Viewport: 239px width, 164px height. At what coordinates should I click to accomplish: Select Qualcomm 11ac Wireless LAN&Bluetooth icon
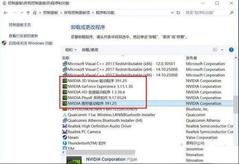click(65, 115)
